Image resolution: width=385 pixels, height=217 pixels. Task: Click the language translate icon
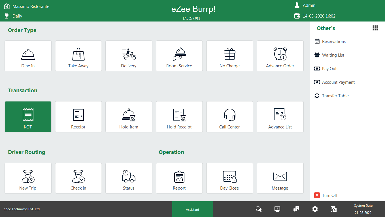tap(334, 209)
